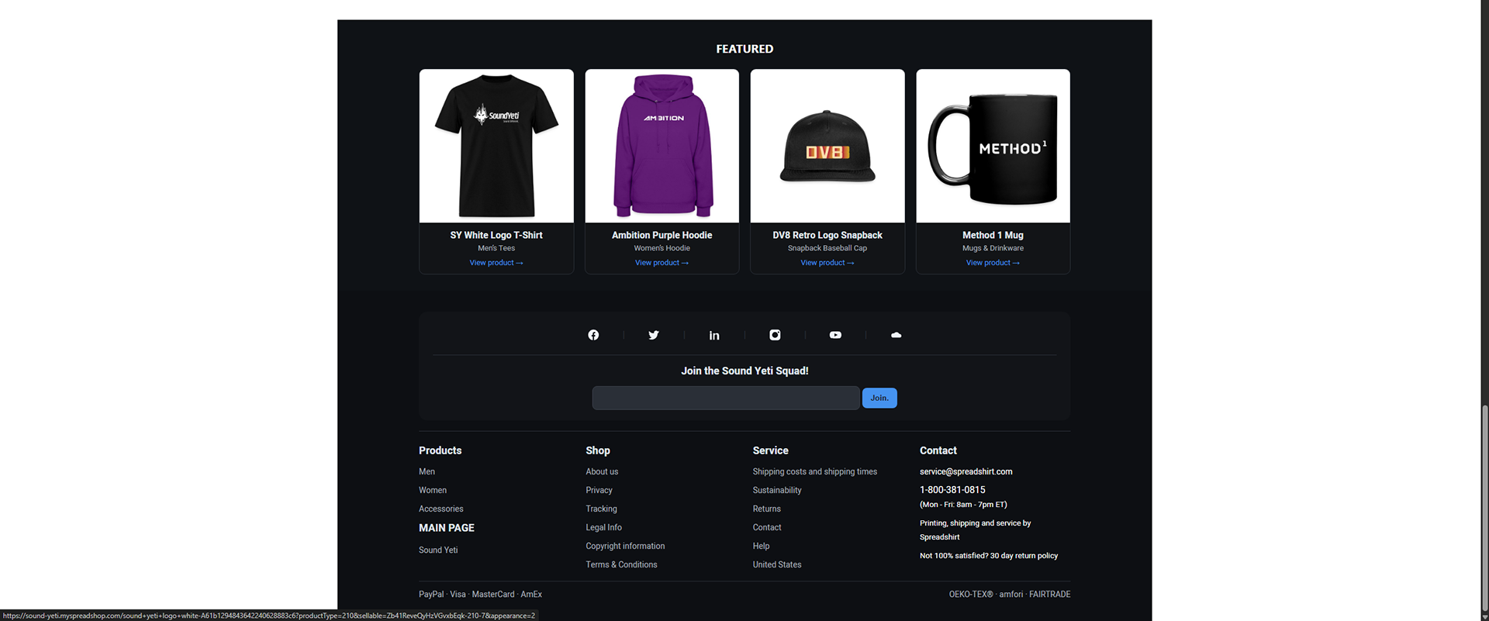The image size is (1489, 621).
Task: Open the Legal Info link
Action: pos(603,527)
